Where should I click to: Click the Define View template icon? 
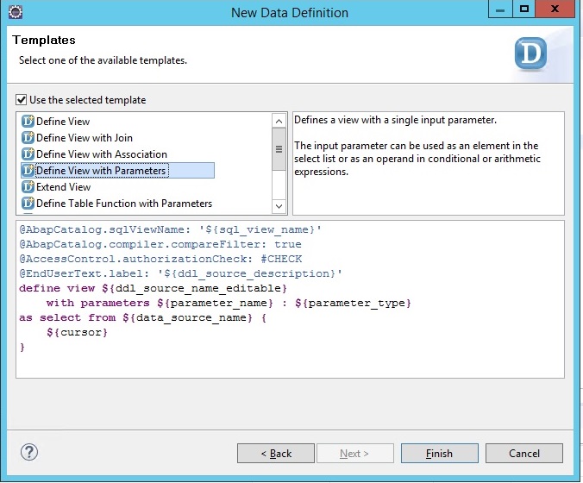28,122
